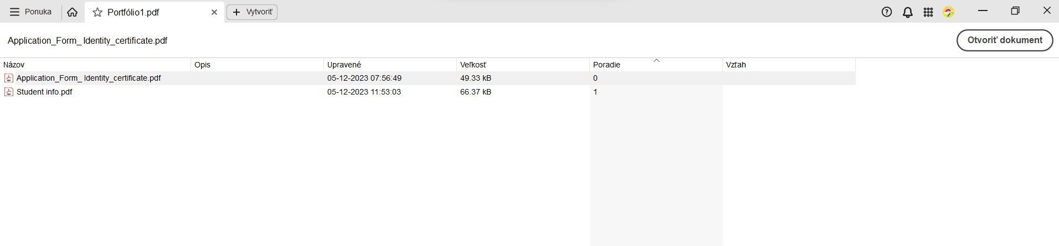Image resolution: width=1059 pixels, height=246 pixels.
Task: Open the apps grid icon
Action: tap(928, 12)
